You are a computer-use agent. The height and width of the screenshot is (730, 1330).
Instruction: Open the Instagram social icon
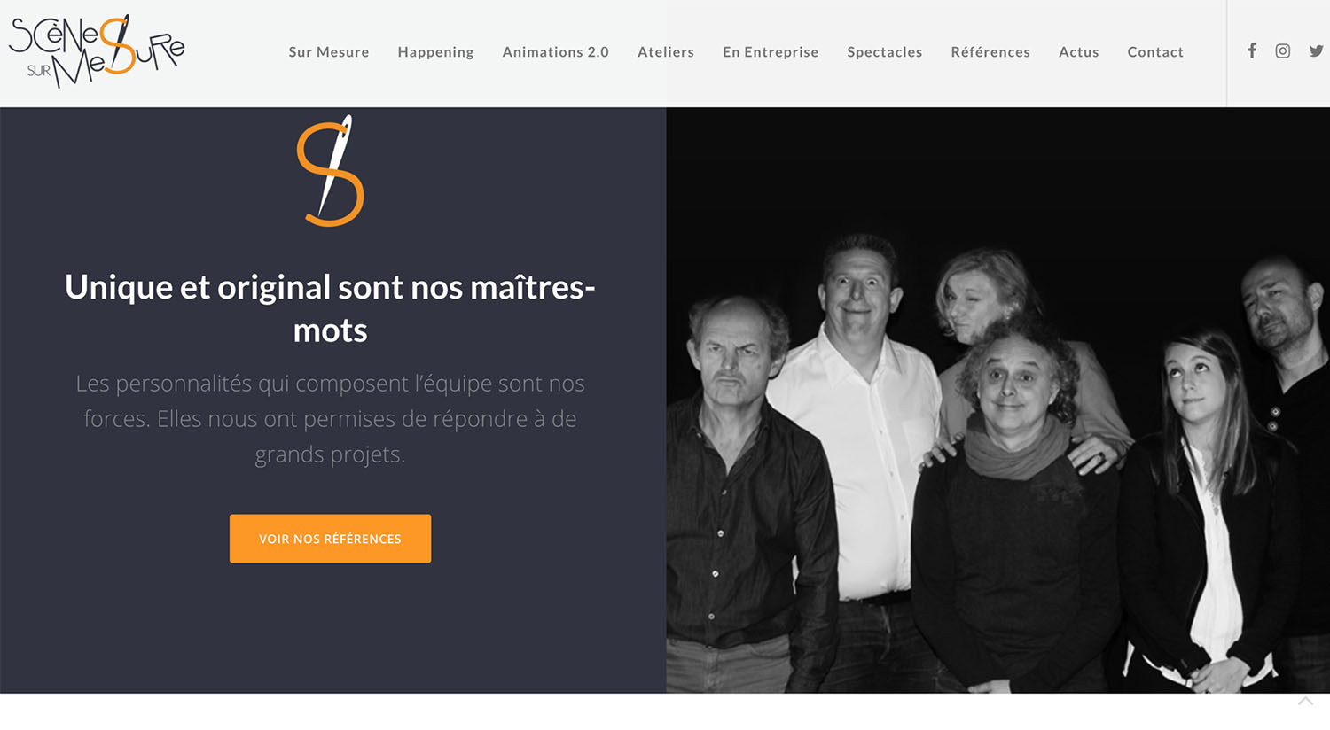(x=1283, y=50)
